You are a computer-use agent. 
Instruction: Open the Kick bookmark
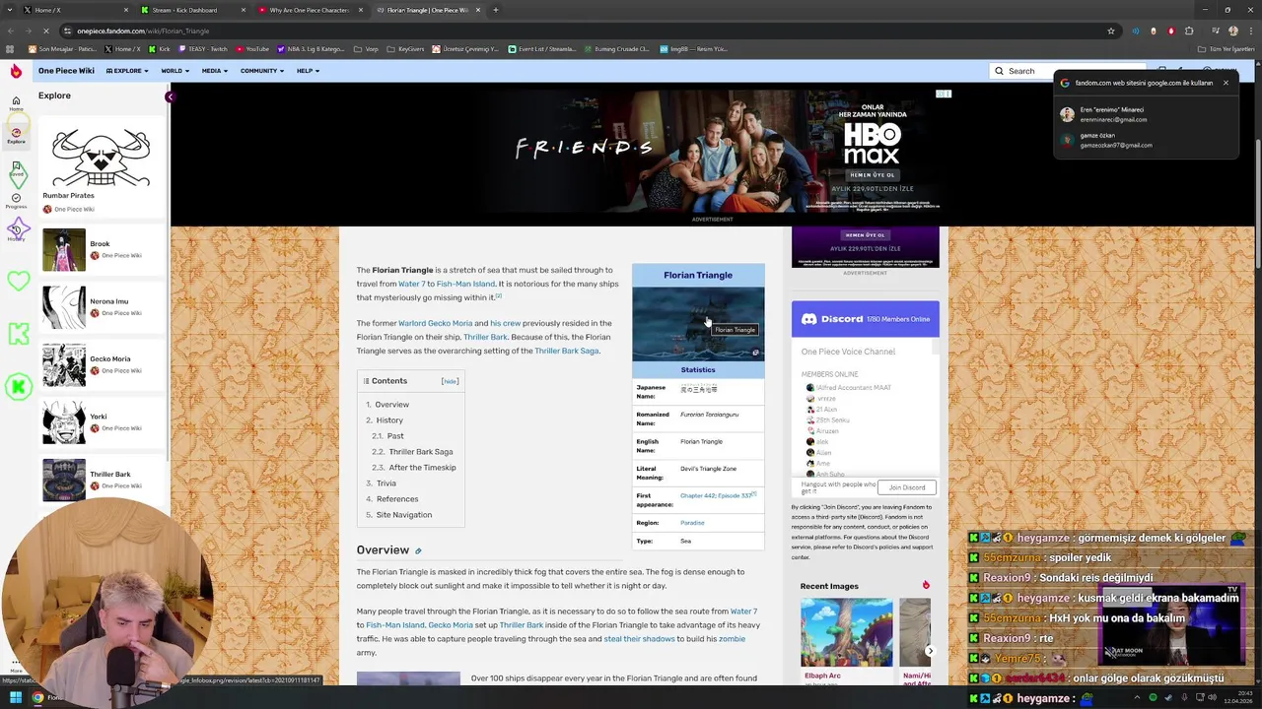coord(159,48)
